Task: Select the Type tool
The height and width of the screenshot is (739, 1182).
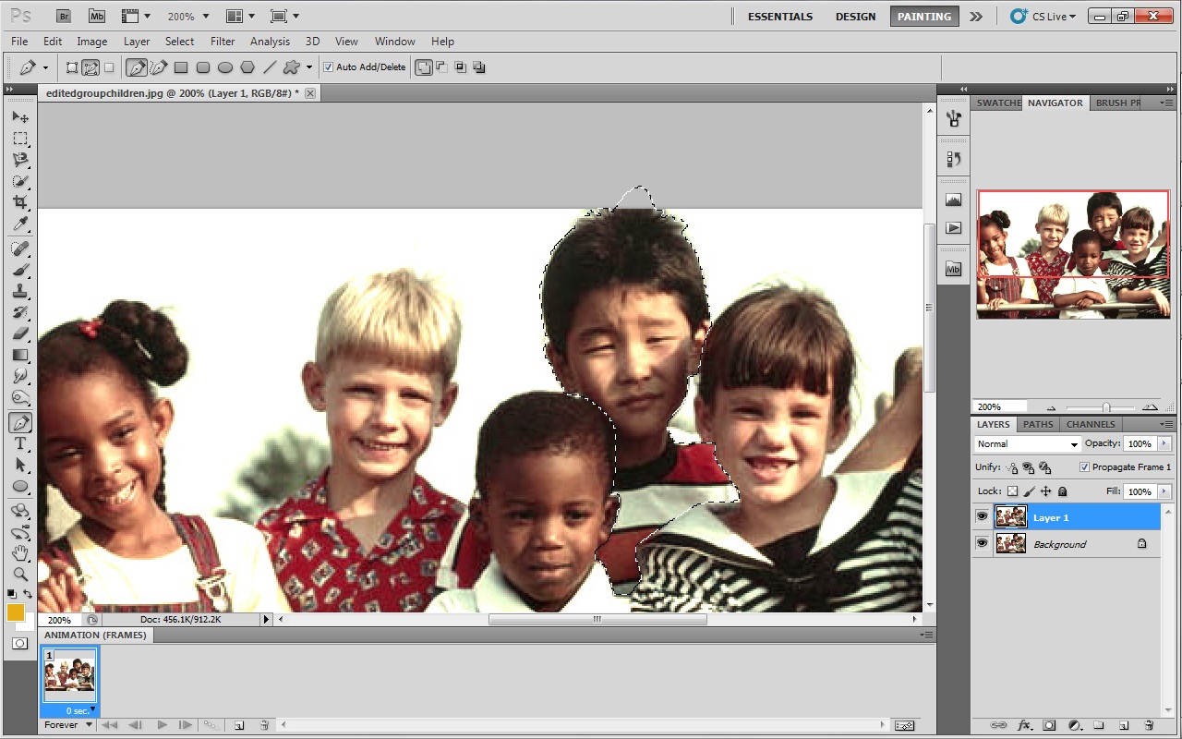Action: [x=20, y=443]
